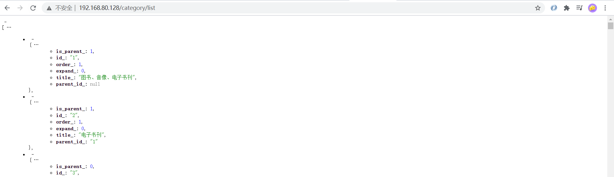Click the browser forward arrow

20,8
